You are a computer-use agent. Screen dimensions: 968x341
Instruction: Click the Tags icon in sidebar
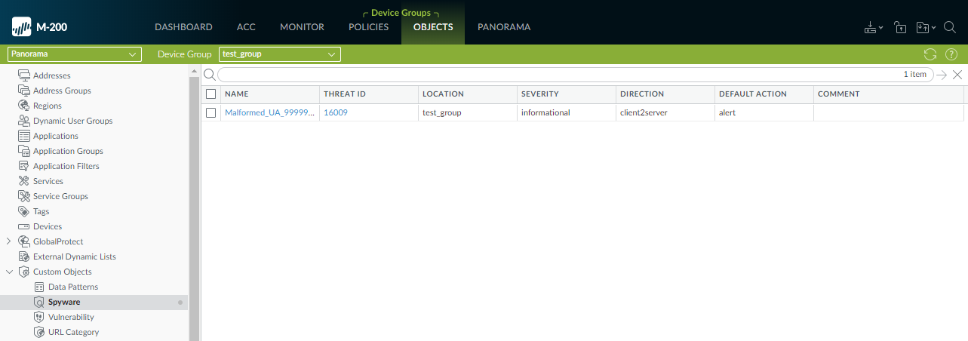tap(24, 211)
